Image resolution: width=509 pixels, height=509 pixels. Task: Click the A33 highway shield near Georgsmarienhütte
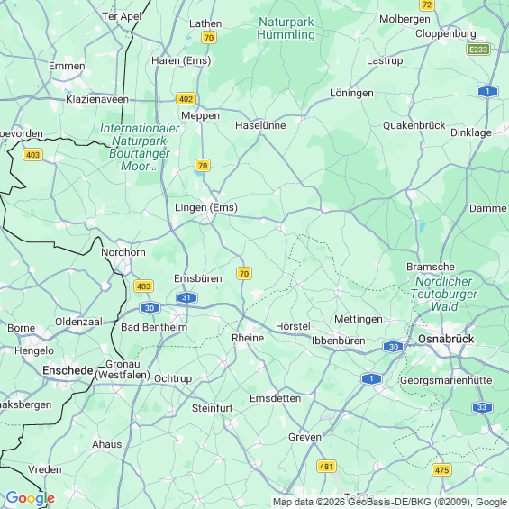click(482, 407)
